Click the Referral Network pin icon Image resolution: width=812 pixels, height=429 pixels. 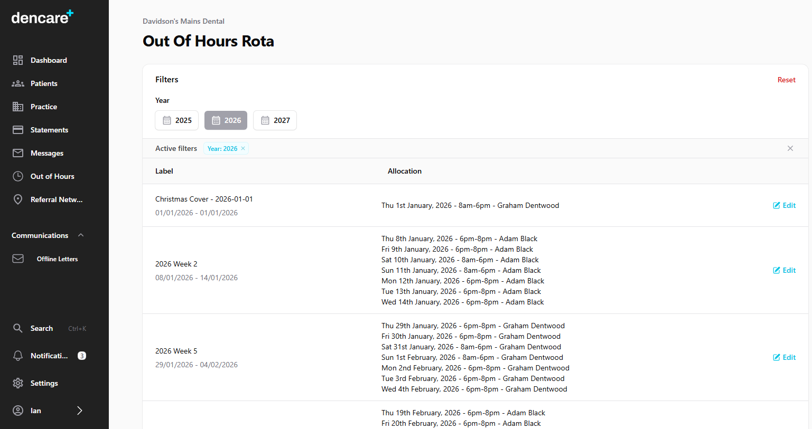[x=17, y=199]
